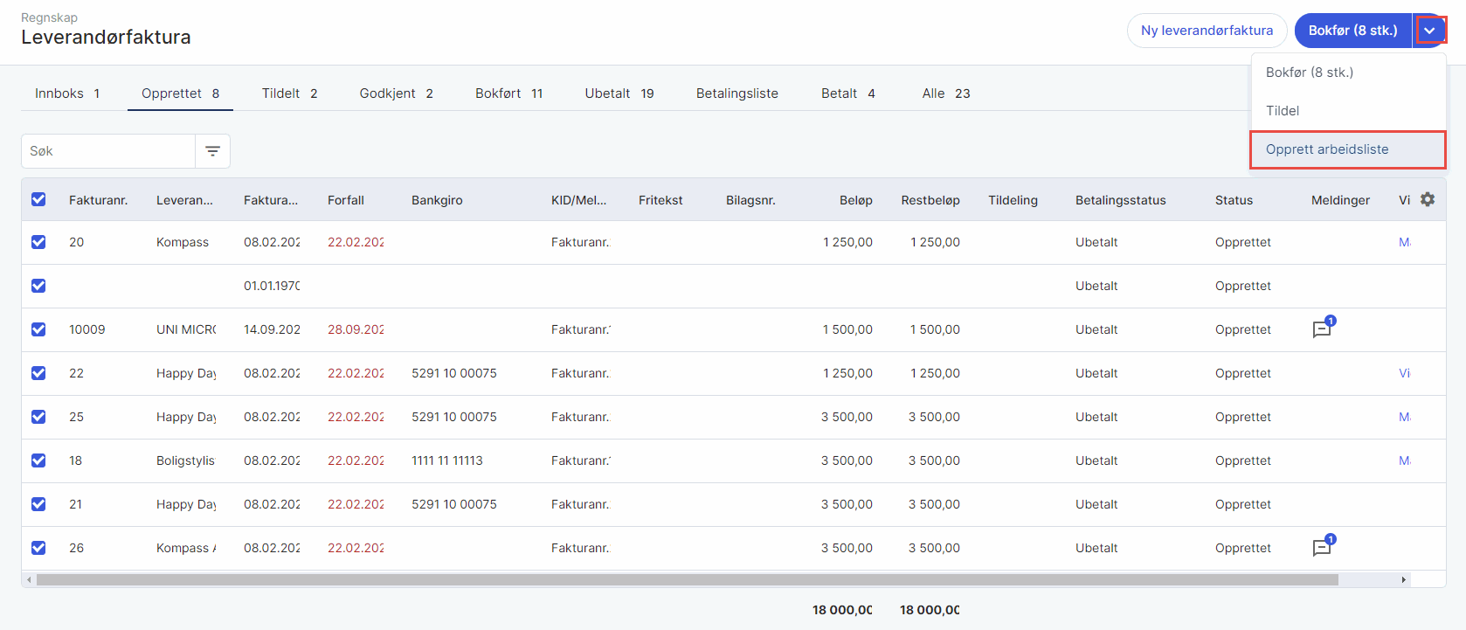
Task: Collapse the Bokfør dropdown arrow
Action: coord(1429,31)
